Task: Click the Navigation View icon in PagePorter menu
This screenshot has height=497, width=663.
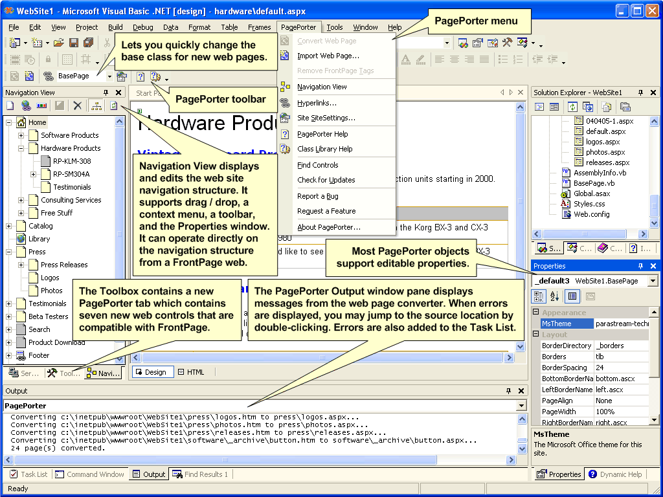Action: coord(285,87)
